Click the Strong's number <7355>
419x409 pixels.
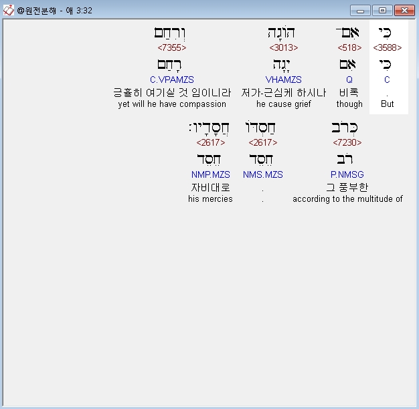172,47
